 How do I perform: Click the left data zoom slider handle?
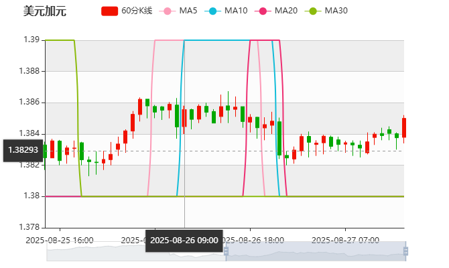pos(226,251)
